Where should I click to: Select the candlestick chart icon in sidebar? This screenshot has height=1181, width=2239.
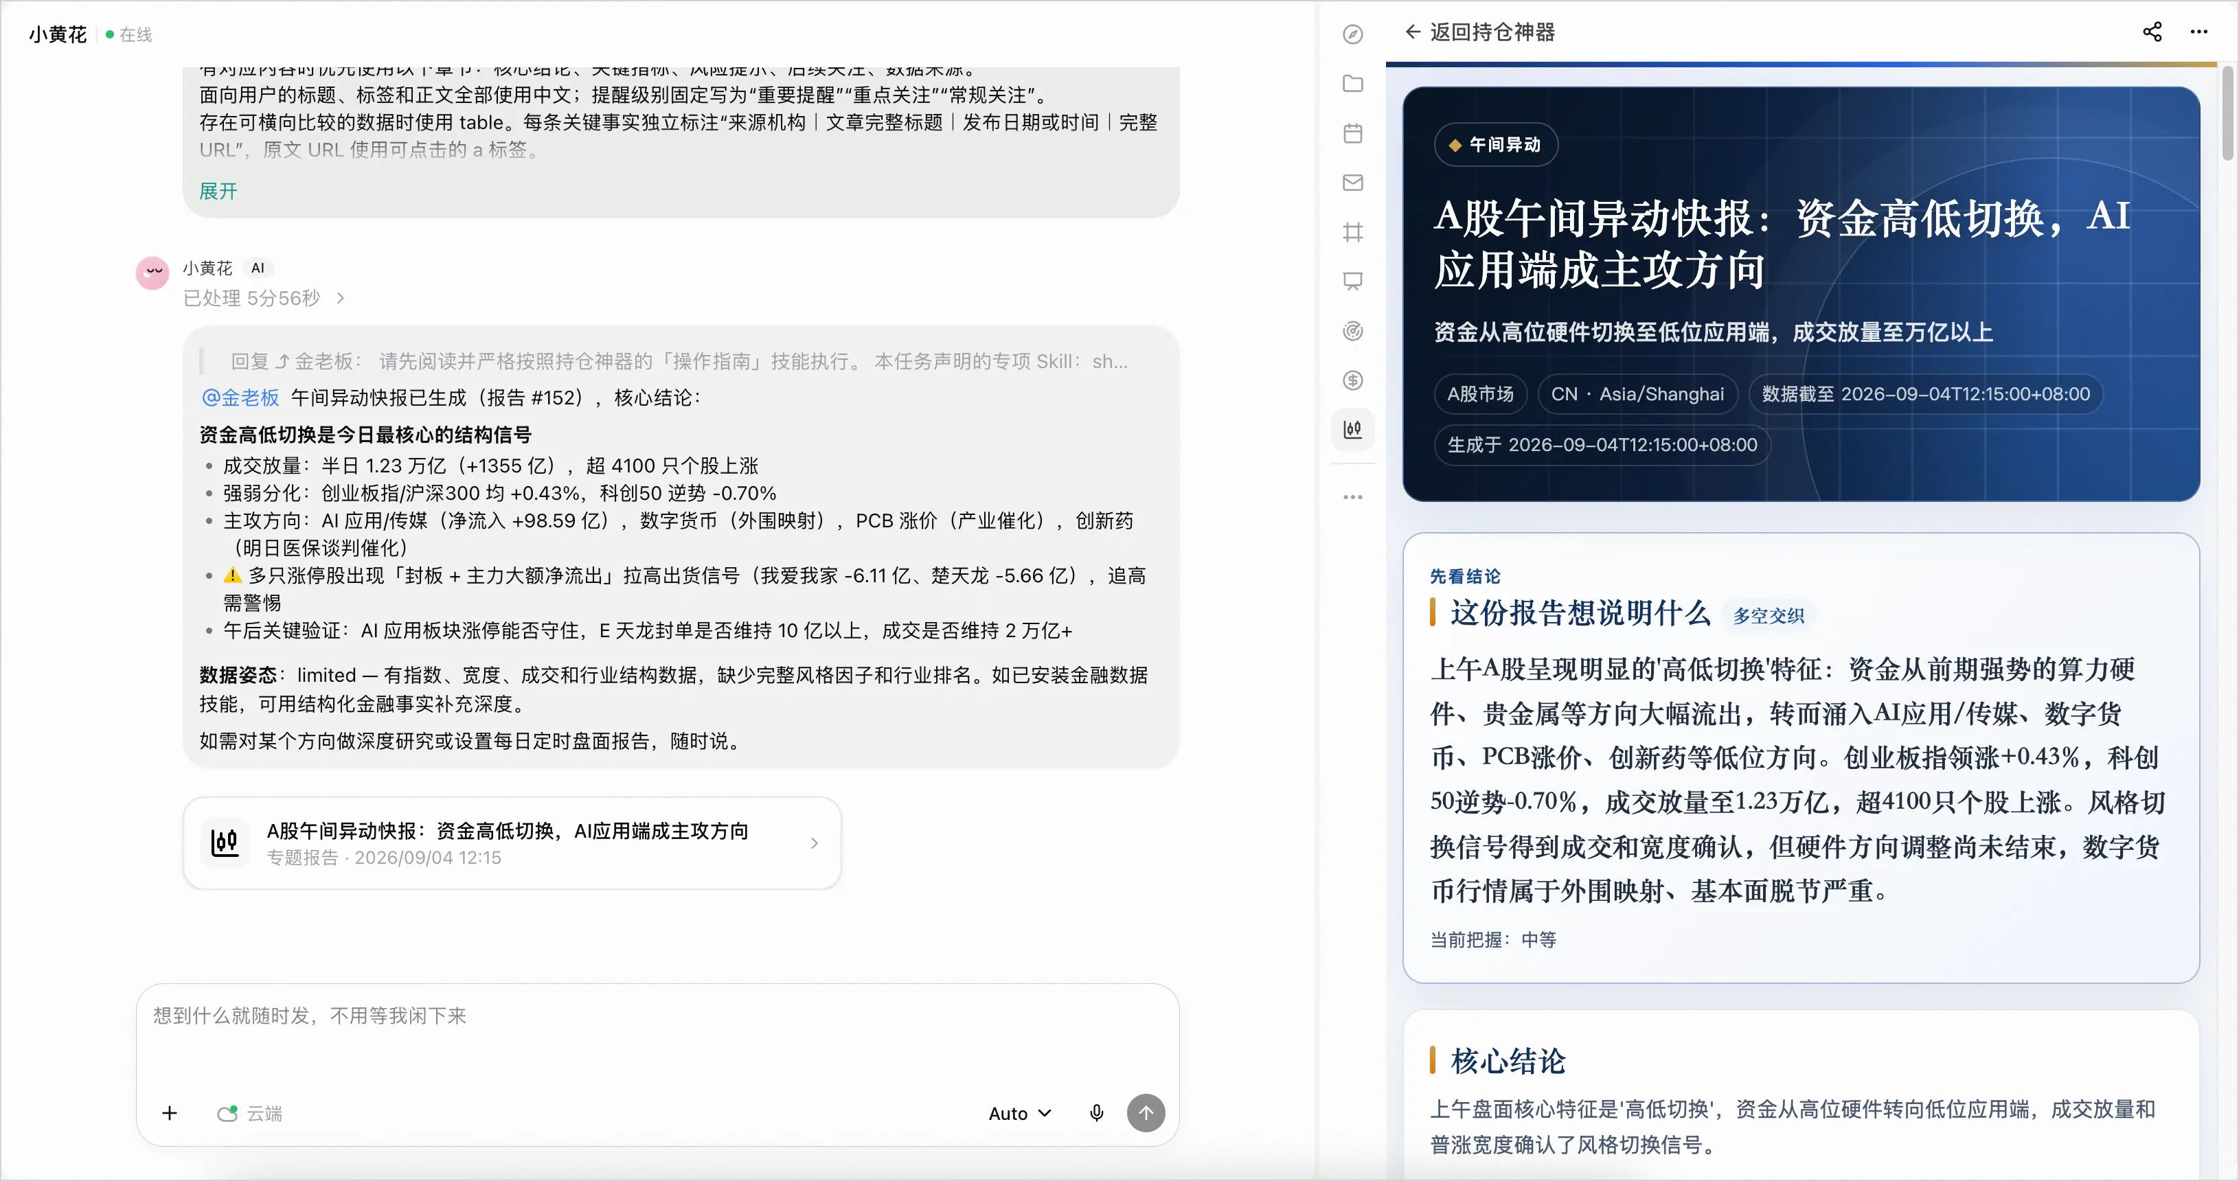click(x=1352, y=429)
